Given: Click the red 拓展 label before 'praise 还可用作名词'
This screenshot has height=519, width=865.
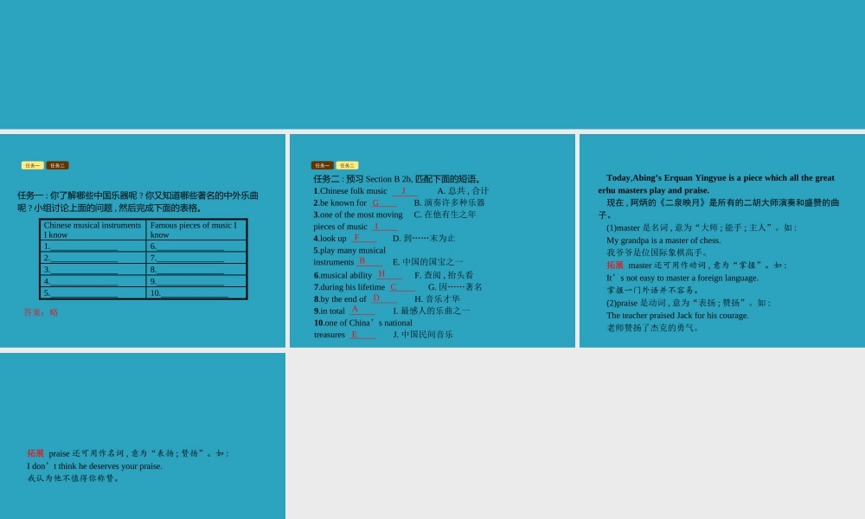Looking at the screenshot, I should pos(35,453).
